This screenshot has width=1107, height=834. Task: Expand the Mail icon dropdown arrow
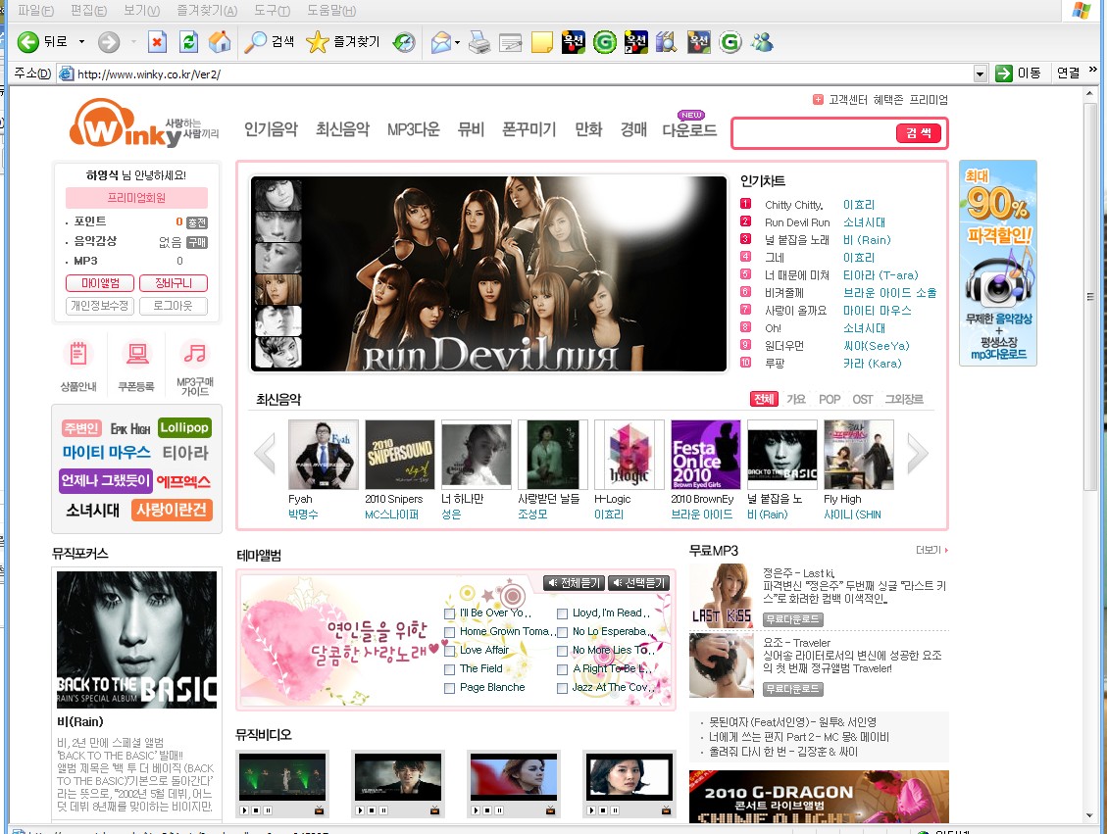[458, 43]
